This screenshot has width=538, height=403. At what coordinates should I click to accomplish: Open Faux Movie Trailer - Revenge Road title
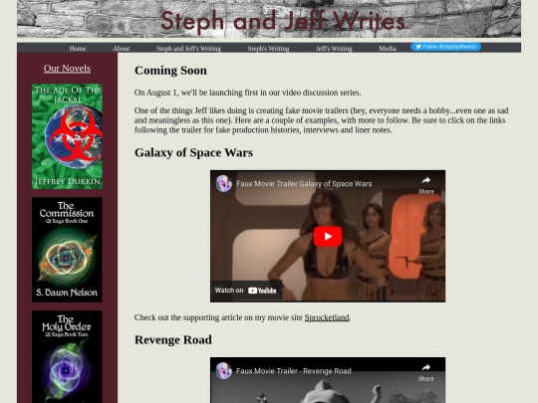coord(294,371)
